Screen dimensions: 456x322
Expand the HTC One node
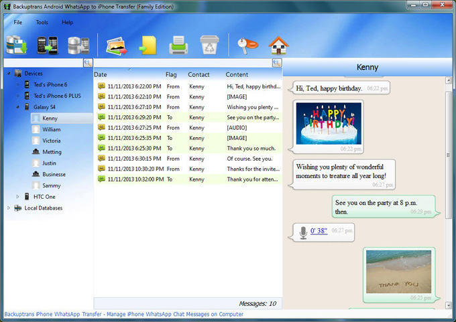(17, 197)
